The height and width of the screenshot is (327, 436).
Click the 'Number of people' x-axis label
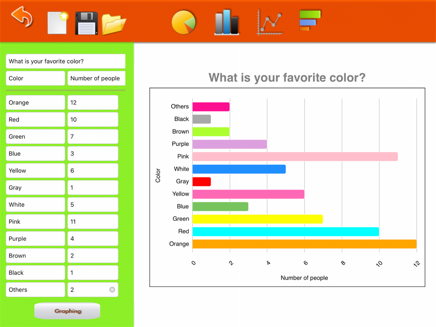304,278
